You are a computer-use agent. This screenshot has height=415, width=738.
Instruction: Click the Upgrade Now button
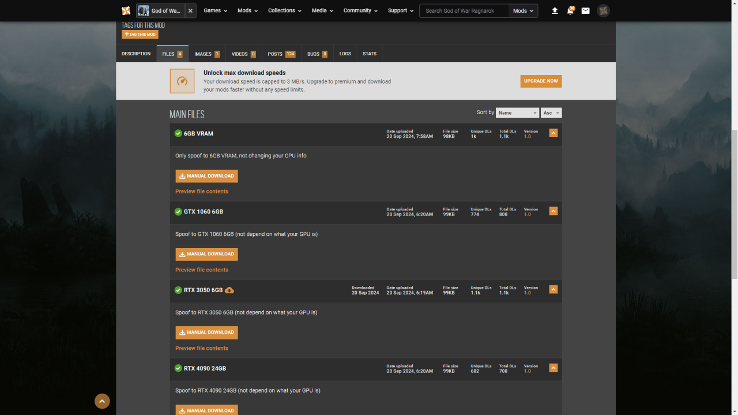click(541, 81)
